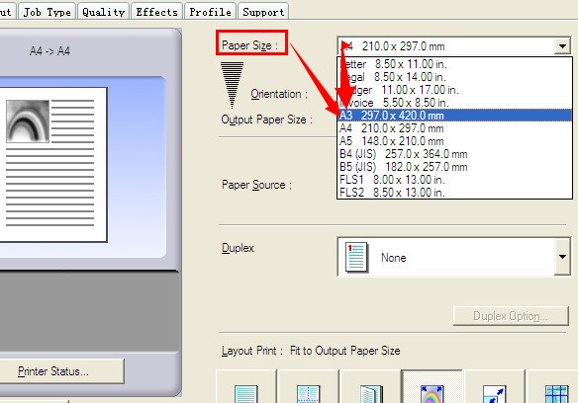Screen dimensions: 578x403
Task: Select the booklet layout icon
Action: 371,394
